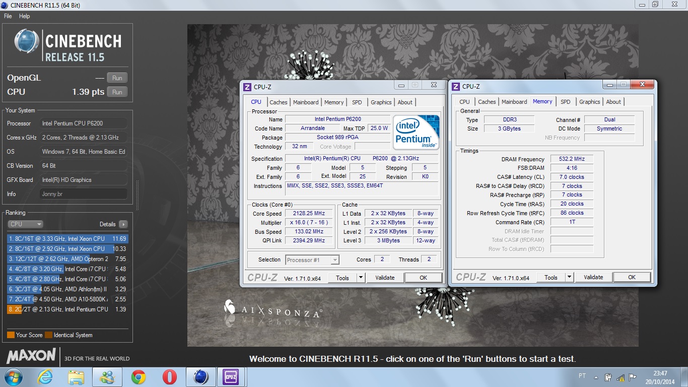688x387 pixels.
Task: Switch to Caches tab in Memory CPU-Z window
Action: coord(487,102)
